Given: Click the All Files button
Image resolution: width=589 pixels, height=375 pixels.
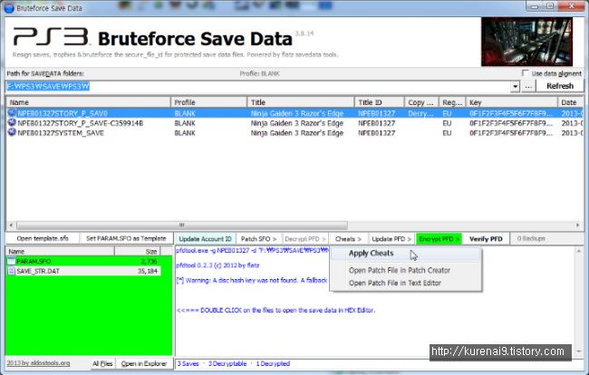Looking at the screenshot, I should 102,363.
